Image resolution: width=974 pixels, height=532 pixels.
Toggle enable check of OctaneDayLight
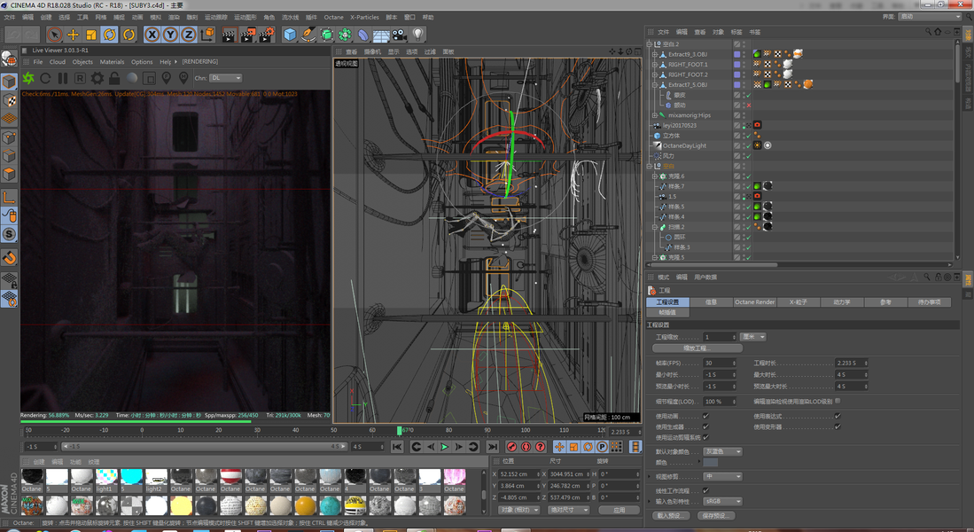tap(749, 146)
